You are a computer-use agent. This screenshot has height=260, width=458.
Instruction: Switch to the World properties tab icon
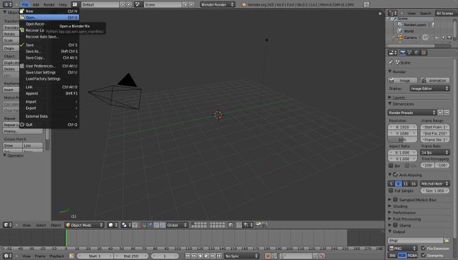[x=417, y=53]
